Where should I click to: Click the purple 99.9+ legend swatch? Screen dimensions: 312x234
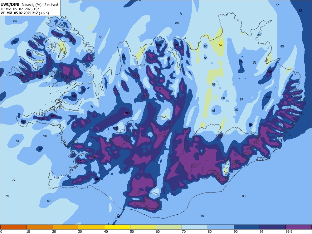tap(299, 227)
